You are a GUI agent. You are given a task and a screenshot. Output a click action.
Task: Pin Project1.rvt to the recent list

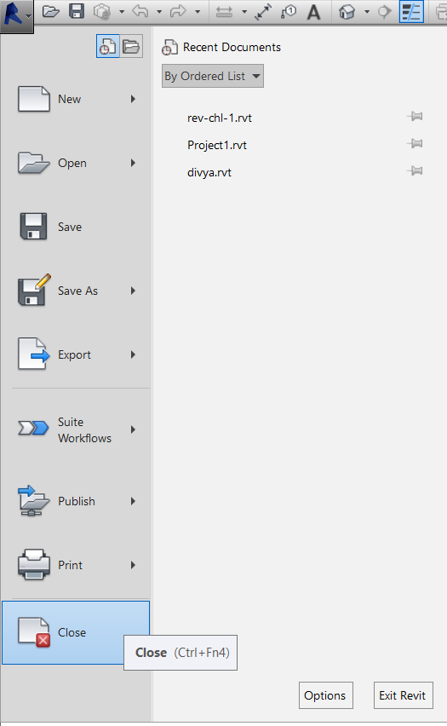(x=415, y=143)
